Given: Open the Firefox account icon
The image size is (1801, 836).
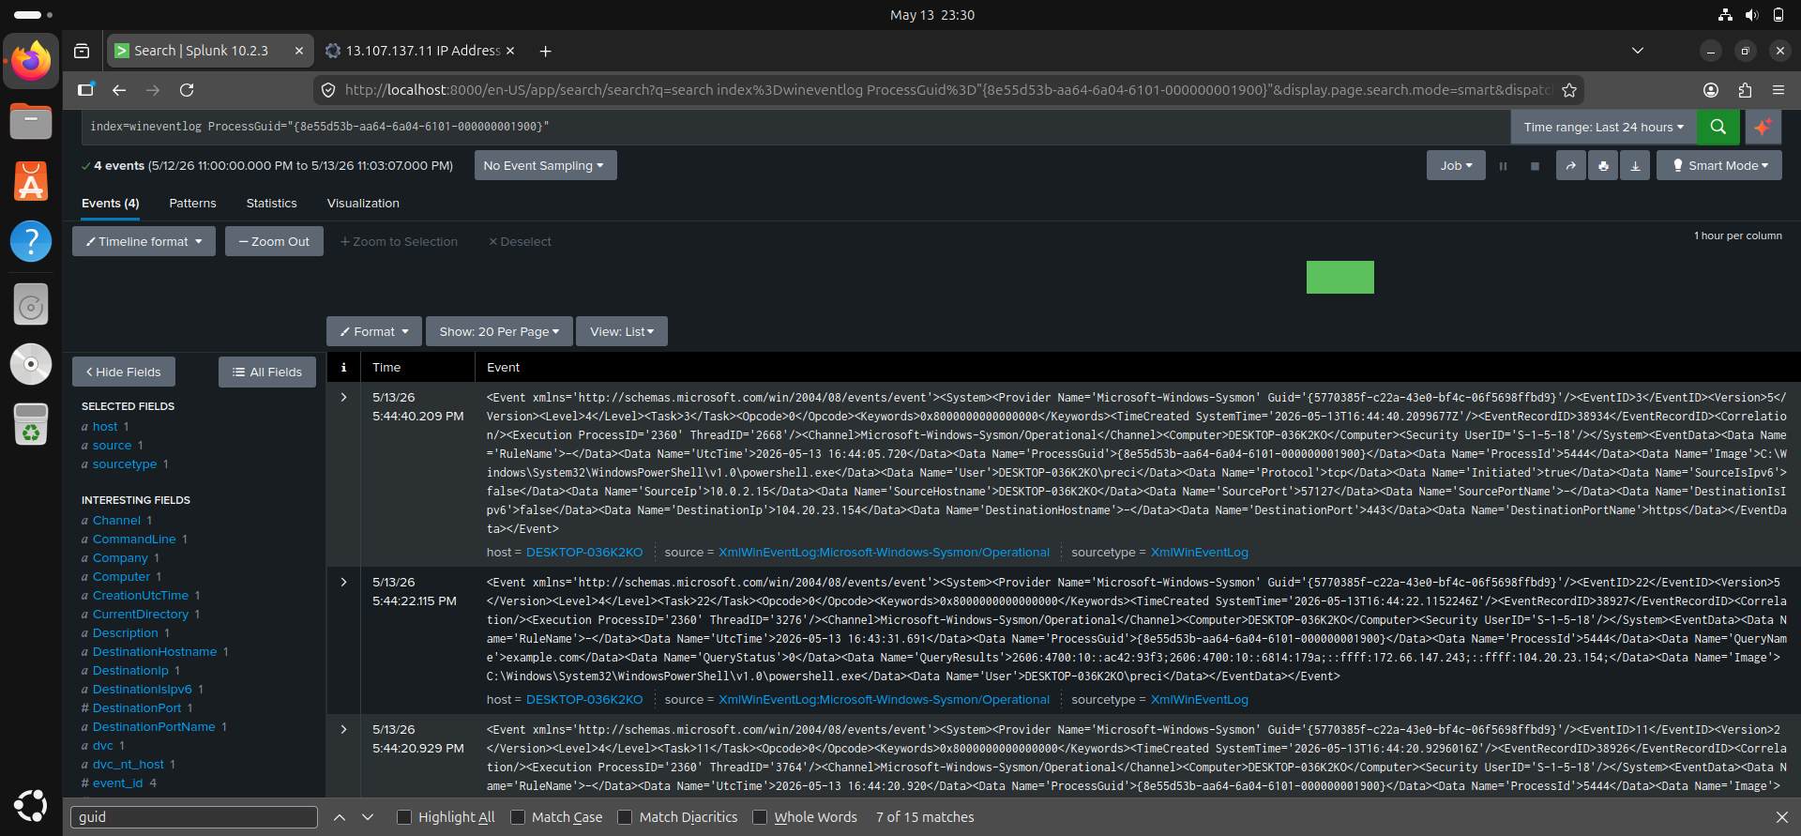Looking at the screenshot, I should point(1711,90).
